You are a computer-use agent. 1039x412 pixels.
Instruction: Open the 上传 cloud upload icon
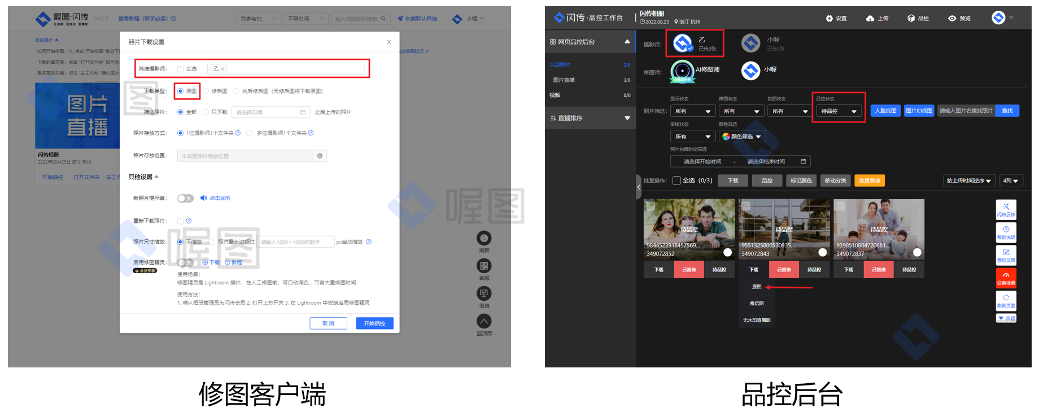(870, 19)
